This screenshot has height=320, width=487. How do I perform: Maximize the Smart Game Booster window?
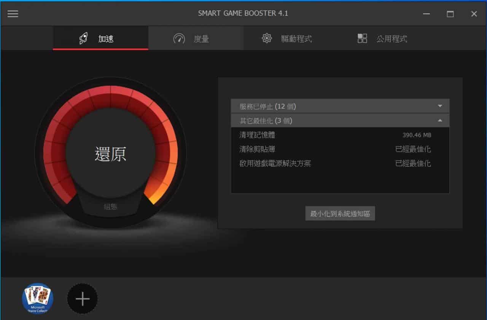pos(450,14)
